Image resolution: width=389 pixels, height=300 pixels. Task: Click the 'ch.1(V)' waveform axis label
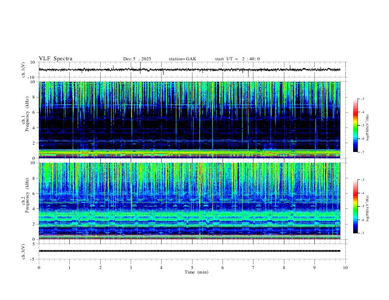[24, 70]
